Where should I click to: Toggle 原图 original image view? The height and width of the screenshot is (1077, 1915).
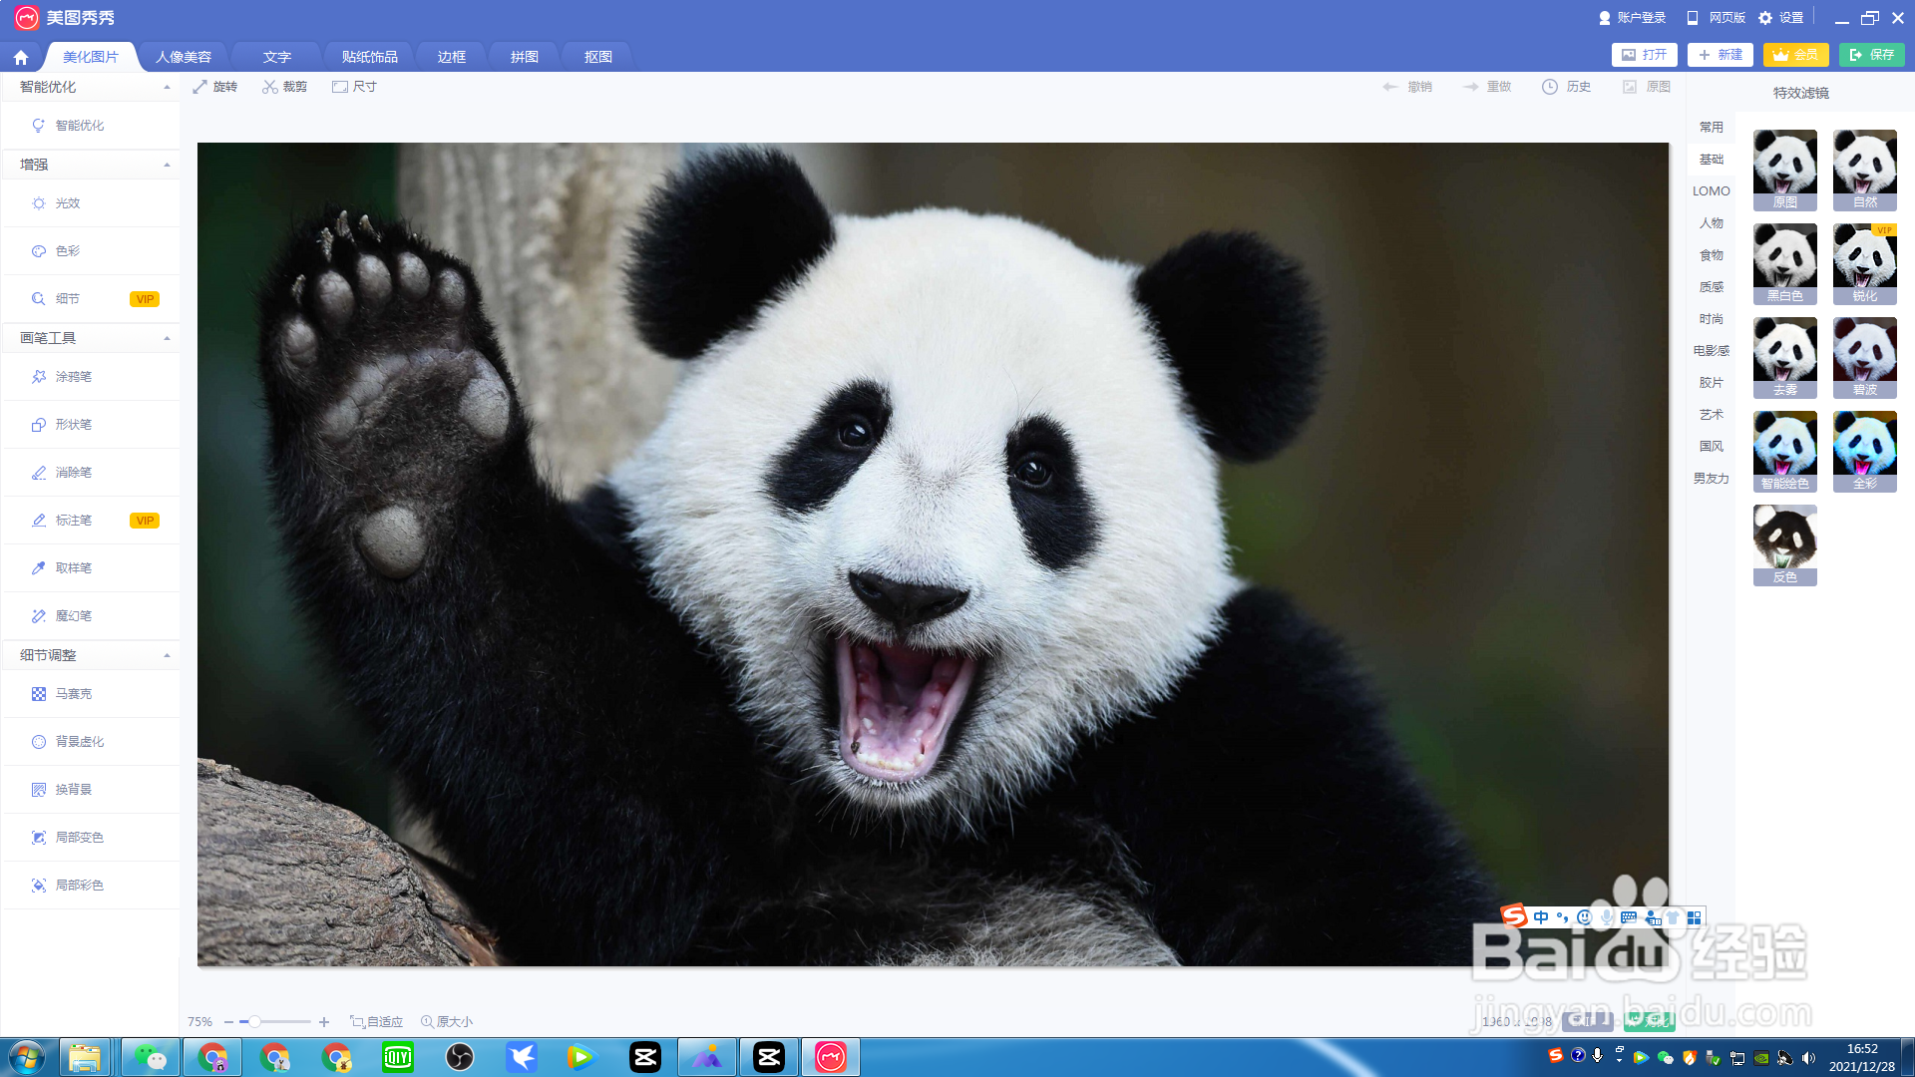point(1647,87)
